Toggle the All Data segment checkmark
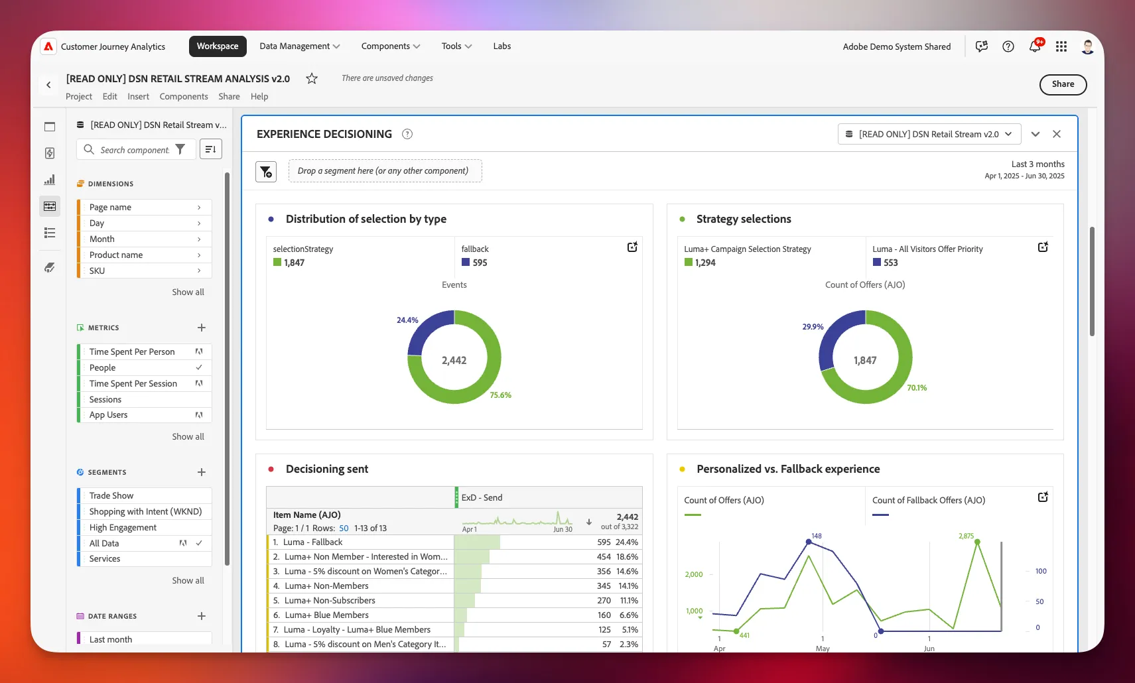This screenshot has width=1135, height=683. (199, 543)
